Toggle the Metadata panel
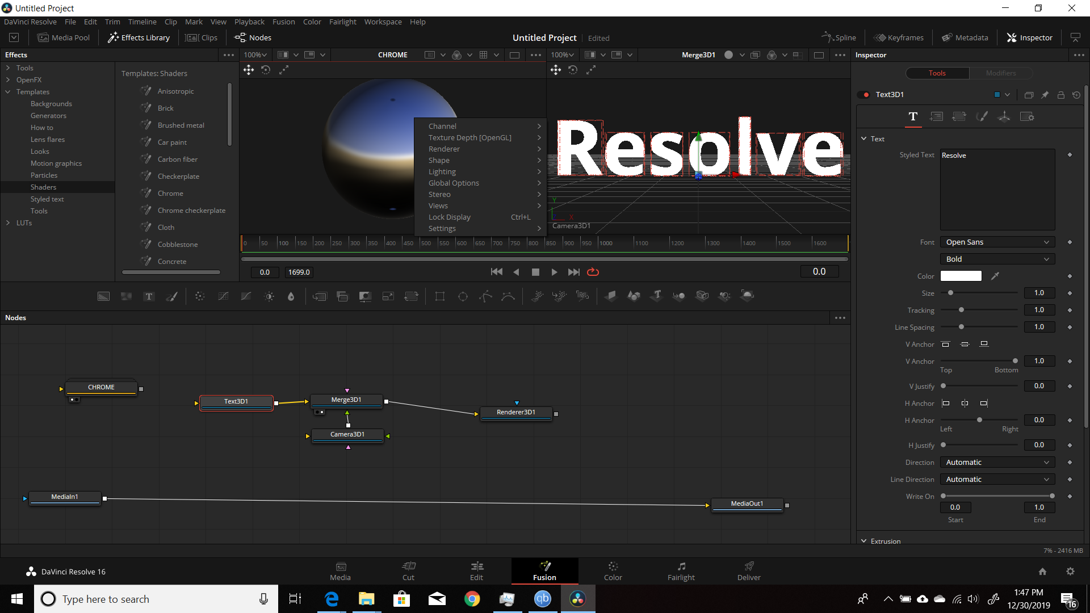Screen dimensions: 1090x613 965,37
